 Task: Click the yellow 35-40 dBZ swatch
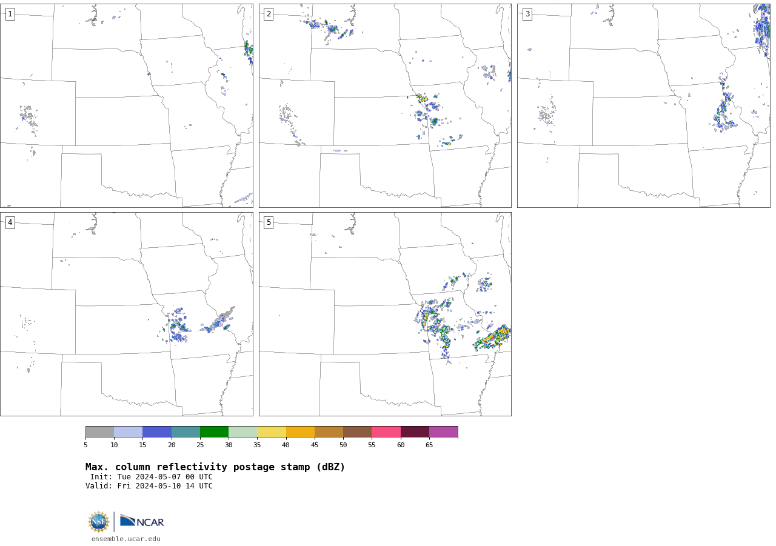[272, 432]
